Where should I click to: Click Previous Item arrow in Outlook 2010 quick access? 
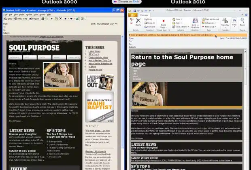(146, 11)
